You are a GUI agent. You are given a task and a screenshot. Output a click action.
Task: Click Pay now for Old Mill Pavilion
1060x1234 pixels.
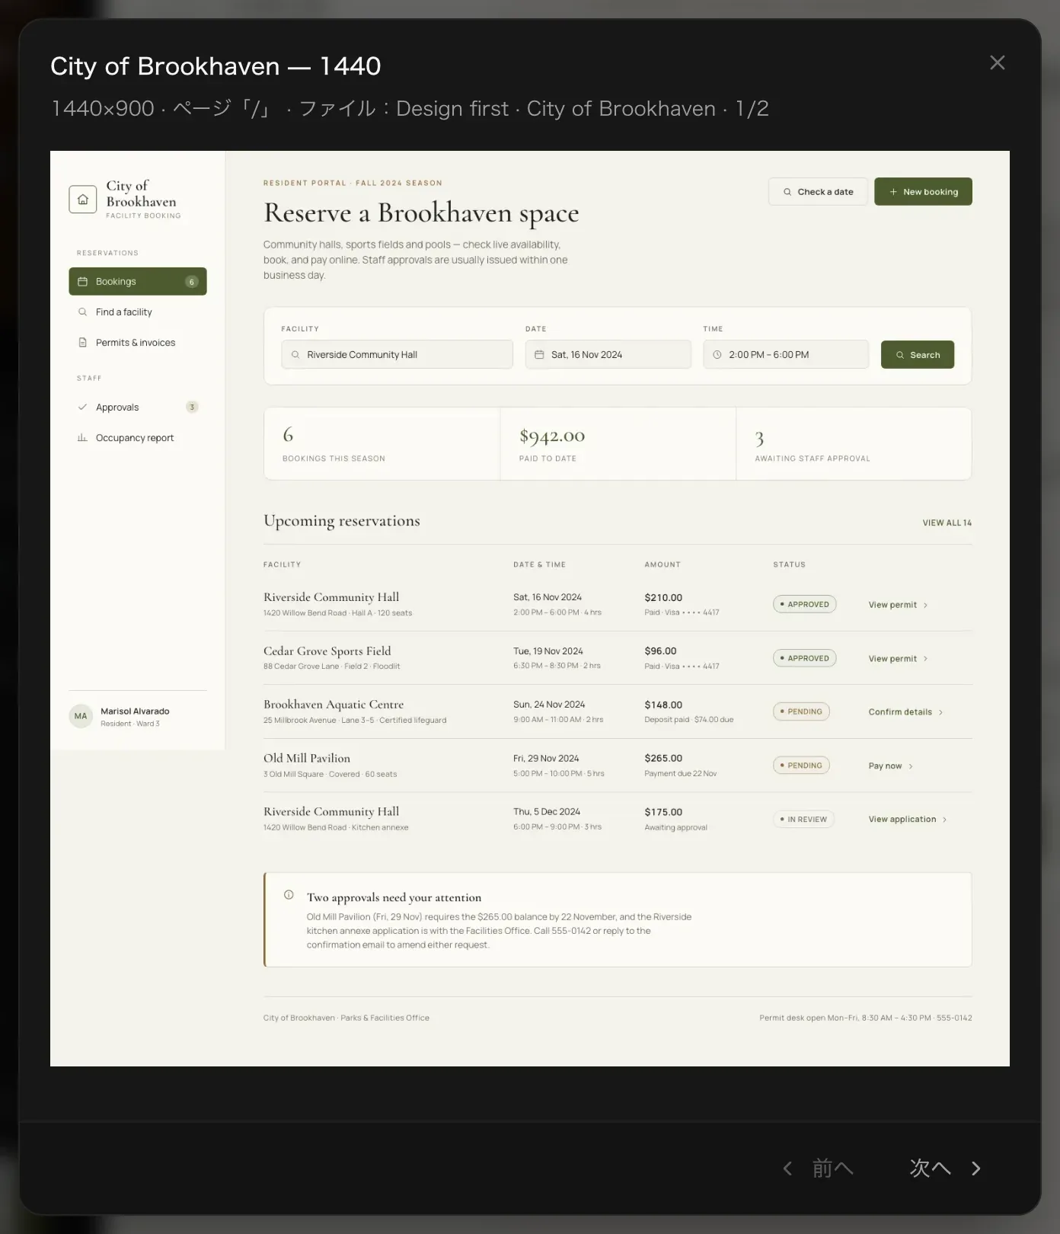point(891,766)
